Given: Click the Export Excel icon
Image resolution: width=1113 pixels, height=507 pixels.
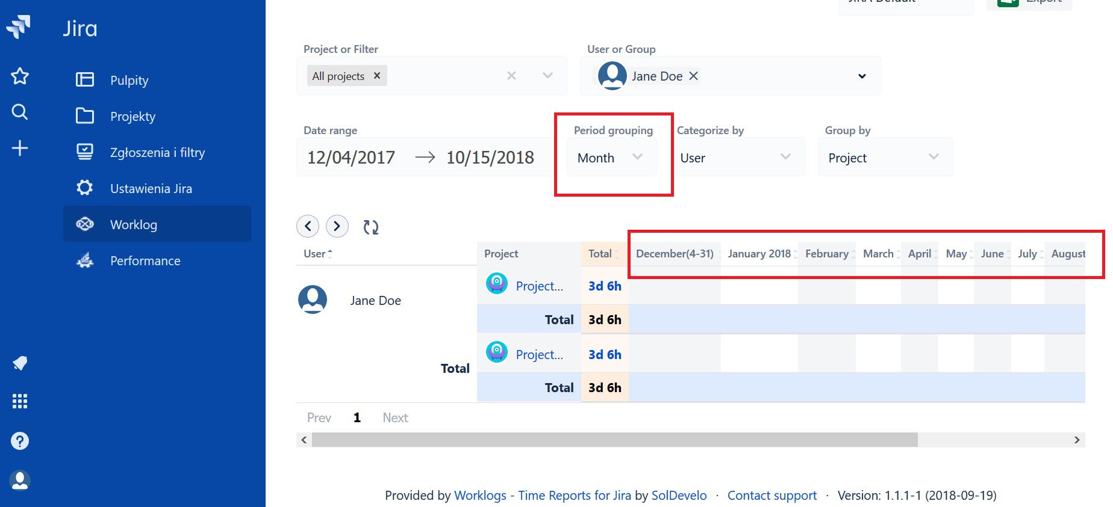Looking at the screenshot, I should click(1008, 2).
